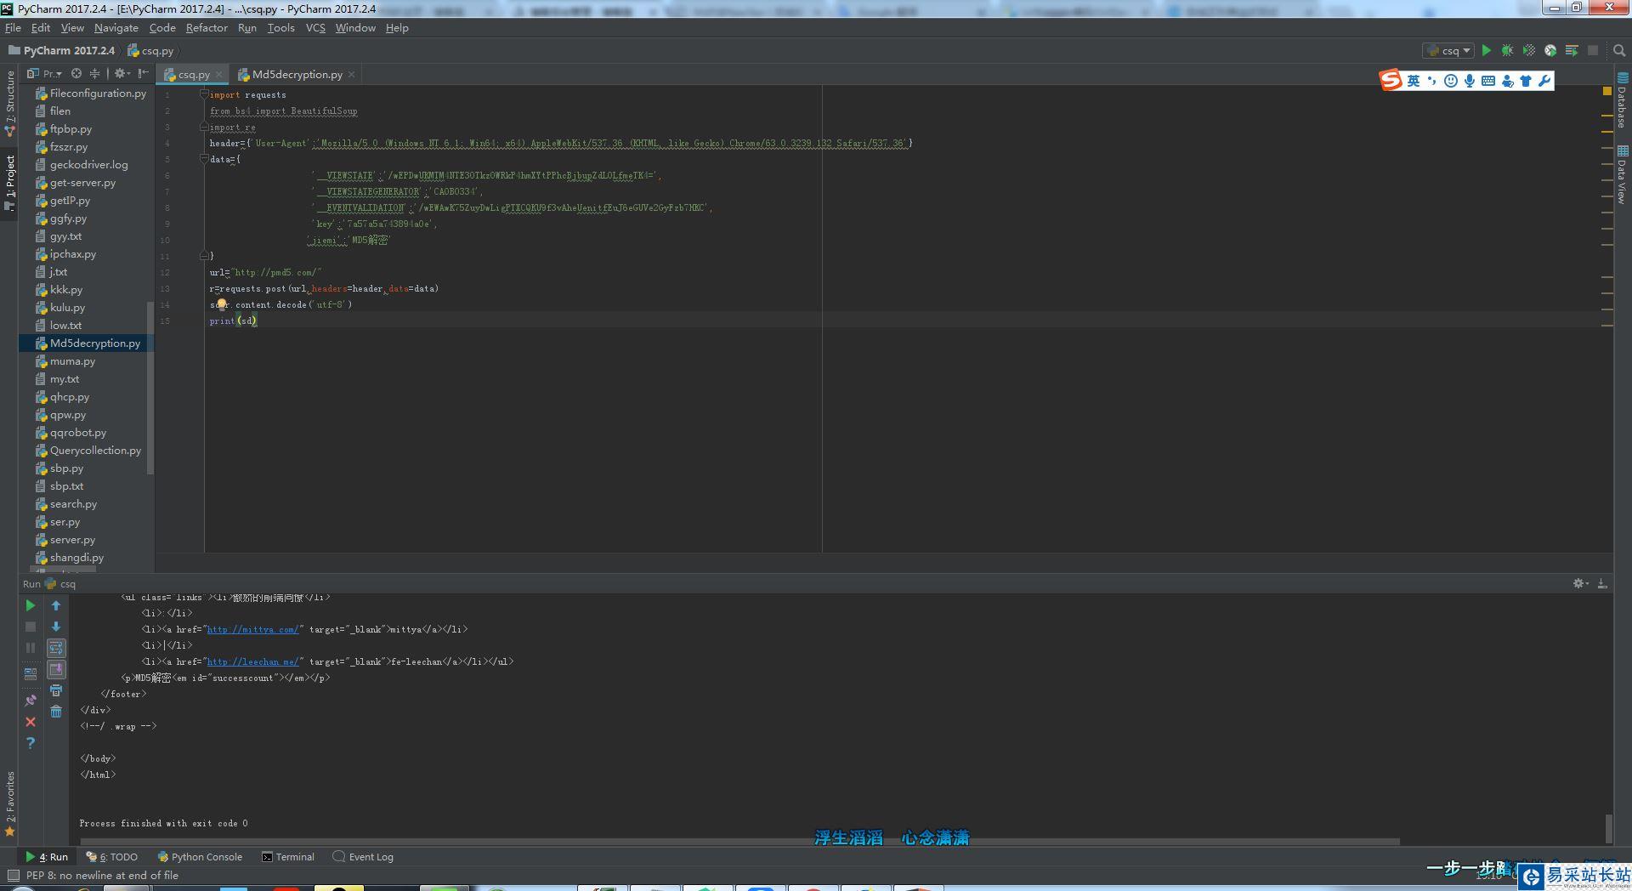Click the stop button in the main toolbar
This screenshot has width=1632, height=891.
(x=1593, y=51)
